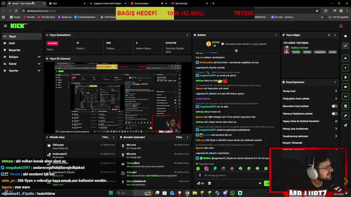Toggle Abonelere özel sohbet switch
Image resolution: width=351 pixels, height=197 pixels.
pyautogui.click(x=334, y=106)
